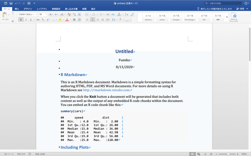Apply superscript X2 formatting

pos(48,20)
